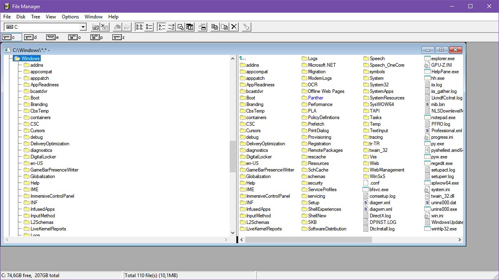Toggle descending sort order (z-a)
This screenshot has height=280, width=499.
pyautogui.click(x=172, y=27)
